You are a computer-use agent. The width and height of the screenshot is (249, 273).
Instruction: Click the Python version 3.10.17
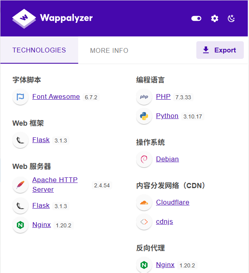(193, 116)
